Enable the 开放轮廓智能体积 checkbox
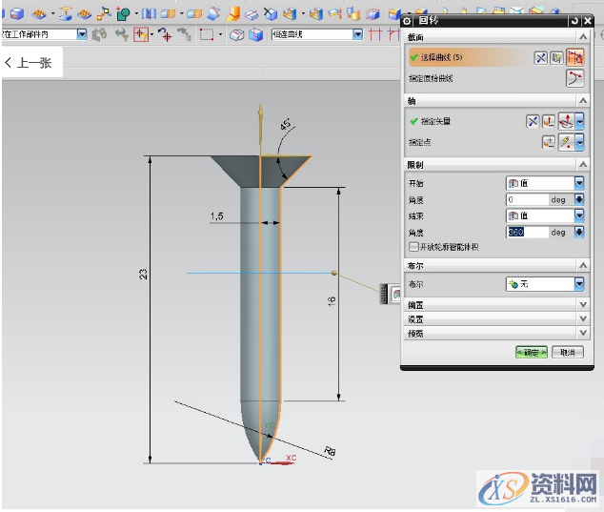The height and width of the screenshot is (512, 604). tap(413, 247)
